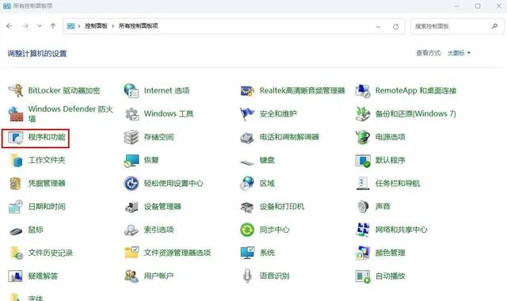
Task: Click the title bar control panel icon
Action: coord(7,6)
